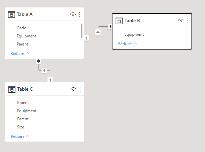Click filter direction arrow between Table A and B
Screen dimensions: 205x152
(98, 32)
